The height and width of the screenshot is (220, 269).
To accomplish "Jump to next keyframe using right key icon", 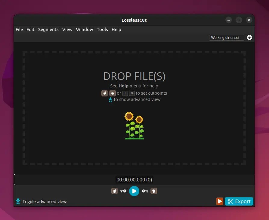I will tap(145, 191).
